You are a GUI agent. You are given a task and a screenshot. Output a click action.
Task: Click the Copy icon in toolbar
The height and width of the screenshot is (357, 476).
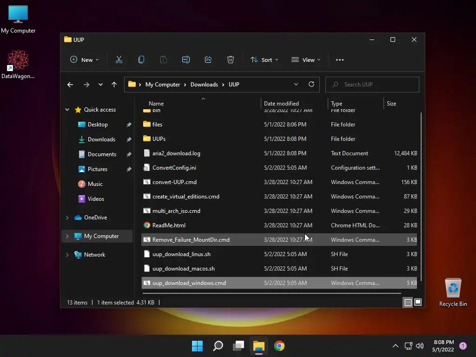141,60
